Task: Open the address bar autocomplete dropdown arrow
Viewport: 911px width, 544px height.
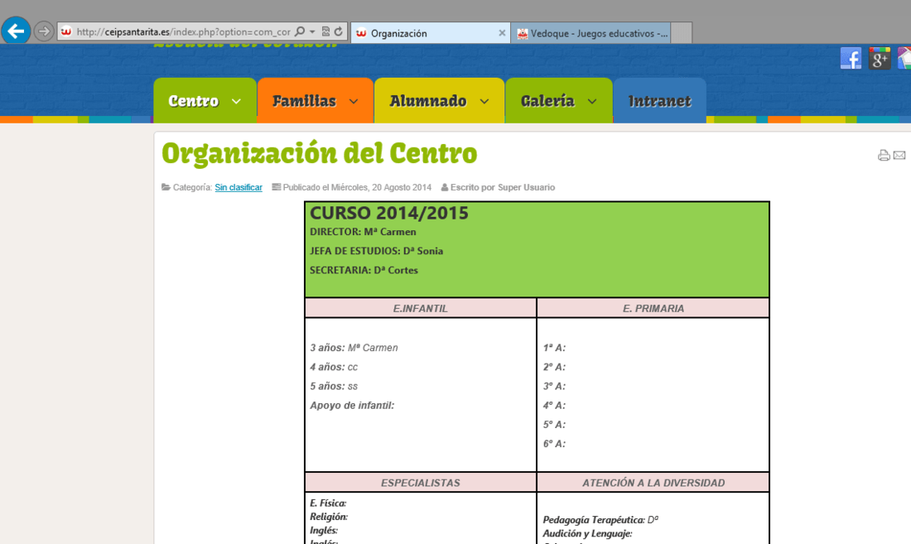Action: pos(312,31)
